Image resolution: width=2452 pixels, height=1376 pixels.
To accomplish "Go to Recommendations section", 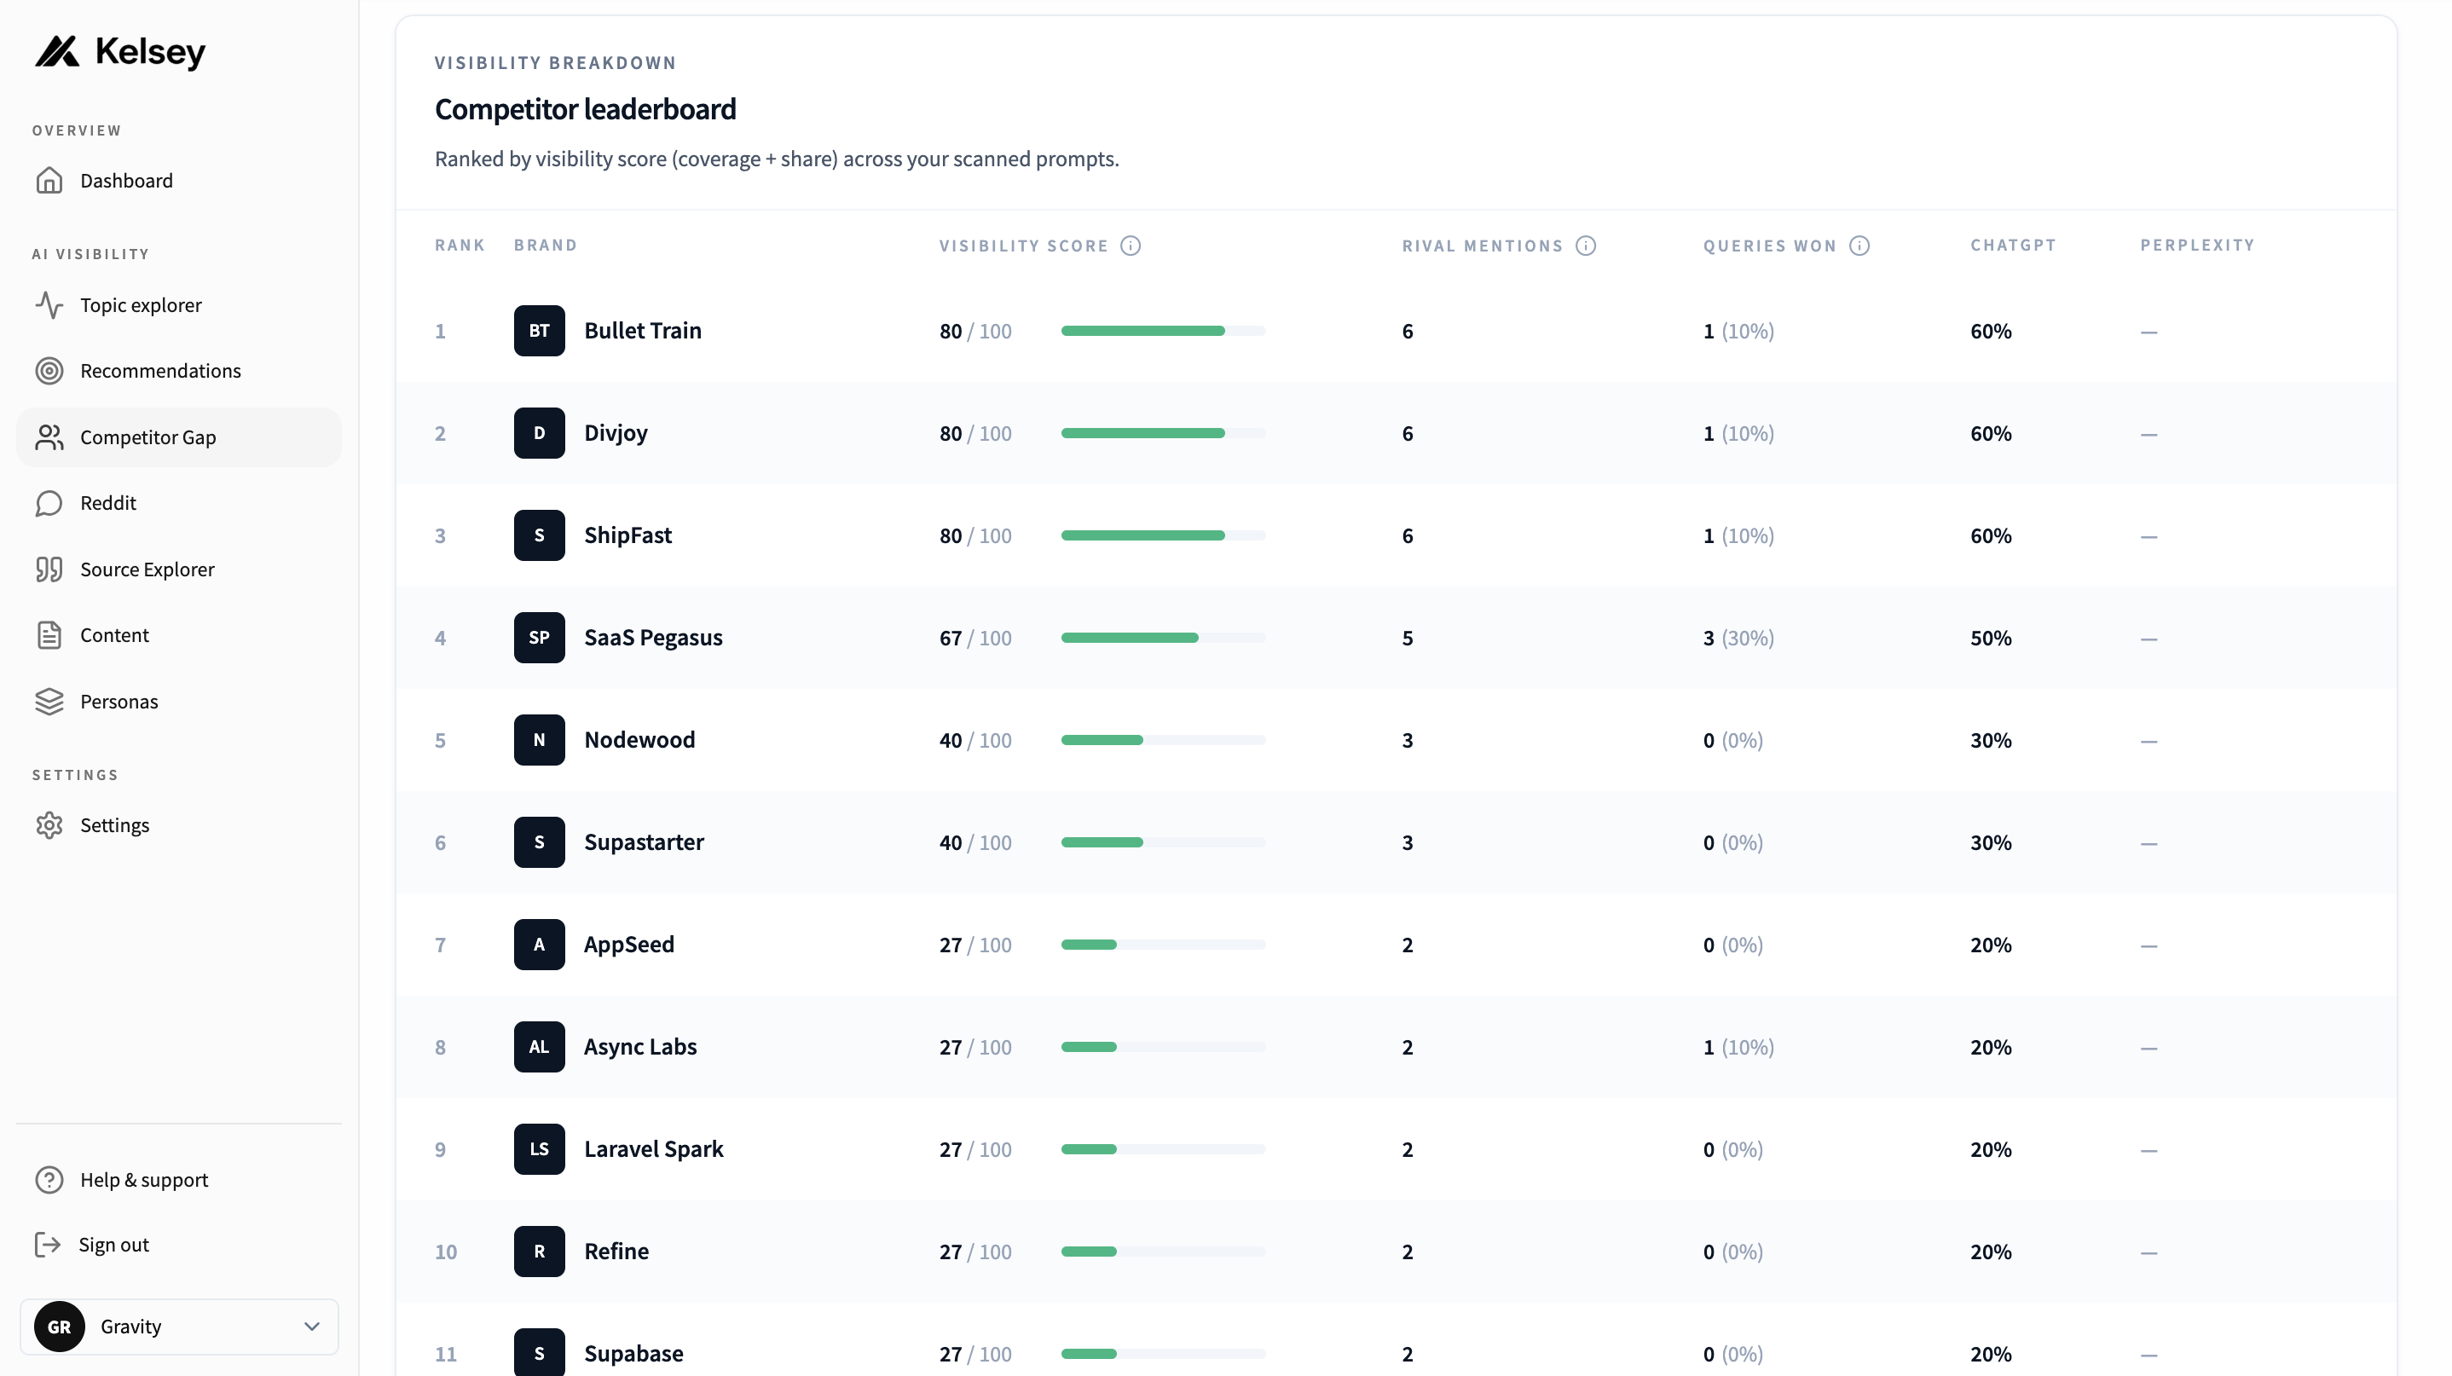I will 179,371.
